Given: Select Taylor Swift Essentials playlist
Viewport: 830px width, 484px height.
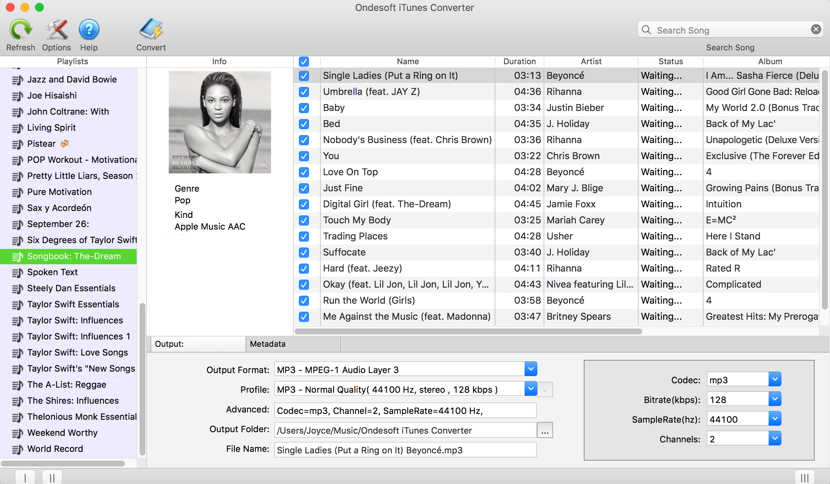Looking at the screenshot, I should pos(73,304).
